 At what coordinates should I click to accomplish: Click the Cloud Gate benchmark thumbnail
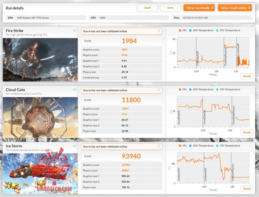(40, 118)
